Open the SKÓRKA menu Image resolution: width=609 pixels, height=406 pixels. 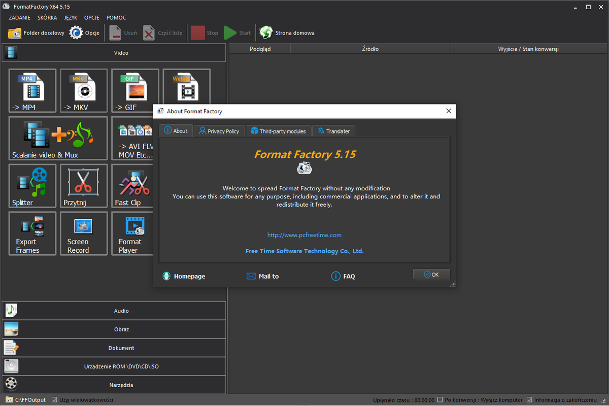coord(47,18)
